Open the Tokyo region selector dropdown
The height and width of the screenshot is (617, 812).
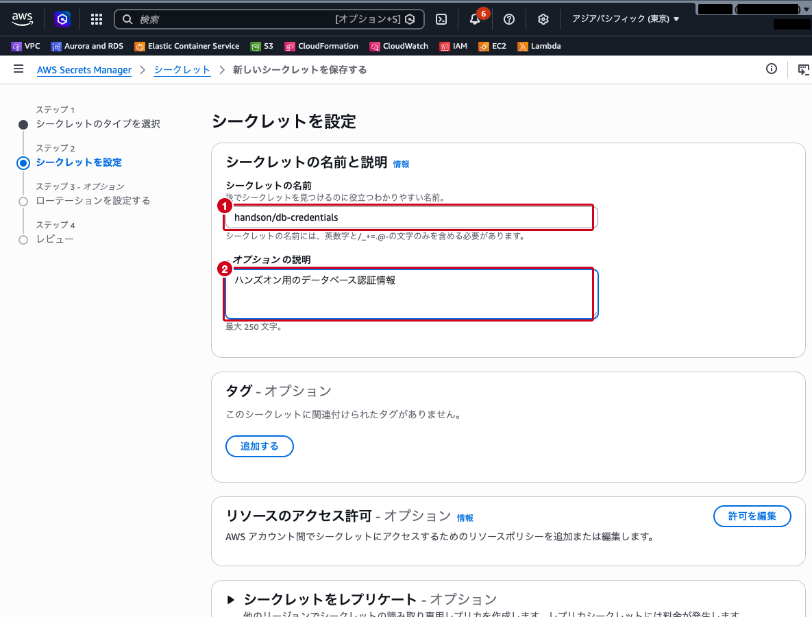pyautogui.click(x=625, y=19)
